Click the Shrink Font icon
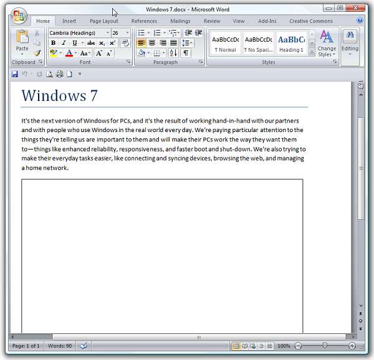 pyautogui.click(x=109, y=53)
